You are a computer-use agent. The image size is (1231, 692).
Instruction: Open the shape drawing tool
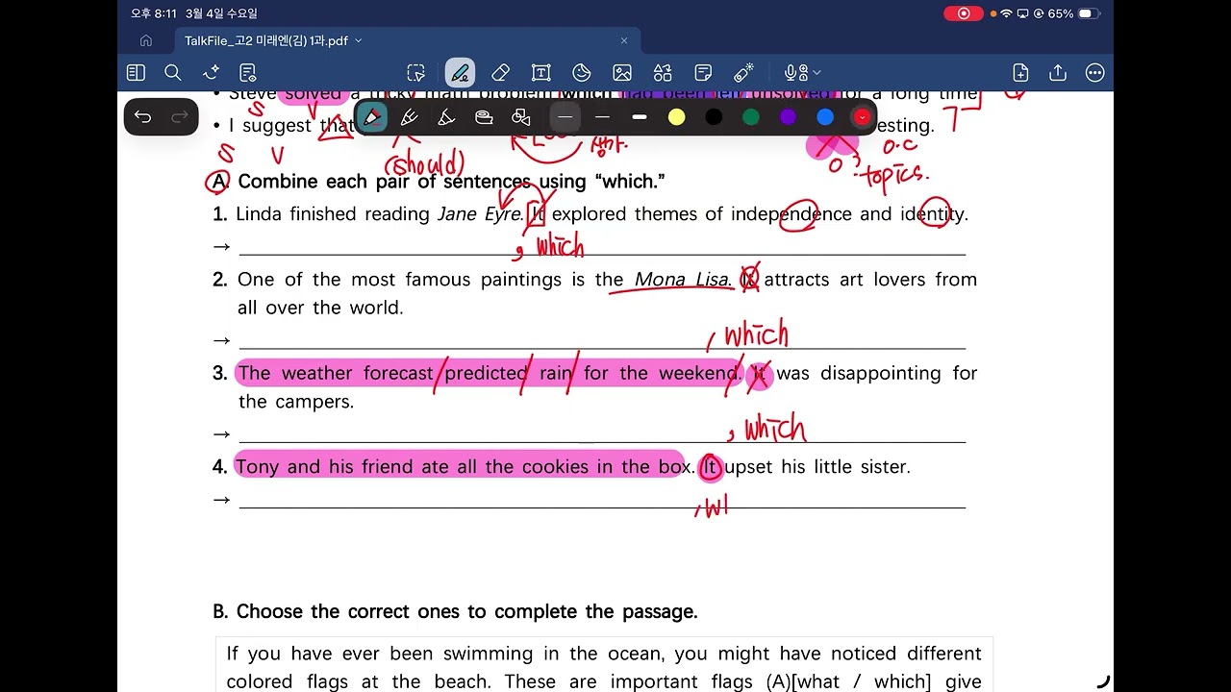click(x=521, y=117)
